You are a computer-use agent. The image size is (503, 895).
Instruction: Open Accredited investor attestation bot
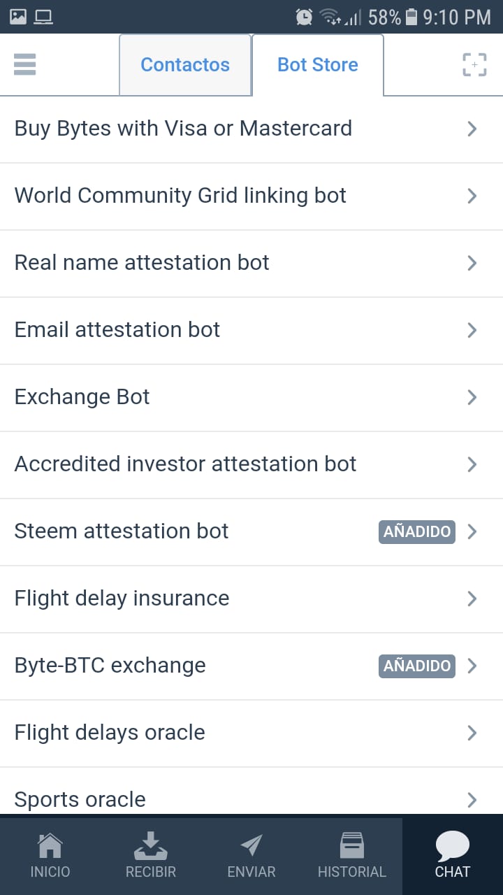(x=185, y=464)
